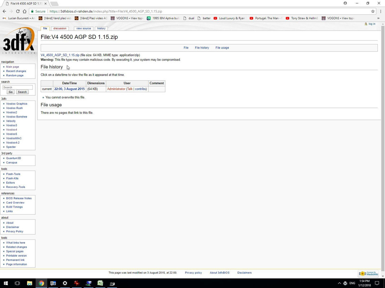Show hidden system tray icons
This screenshot has width=385, height=288.
[339, 283]
